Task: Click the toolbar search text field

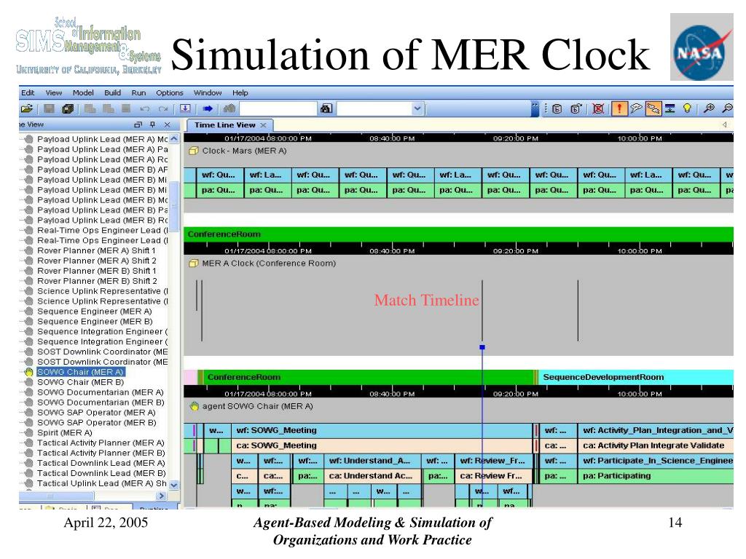Action: (x=278, y=109)
